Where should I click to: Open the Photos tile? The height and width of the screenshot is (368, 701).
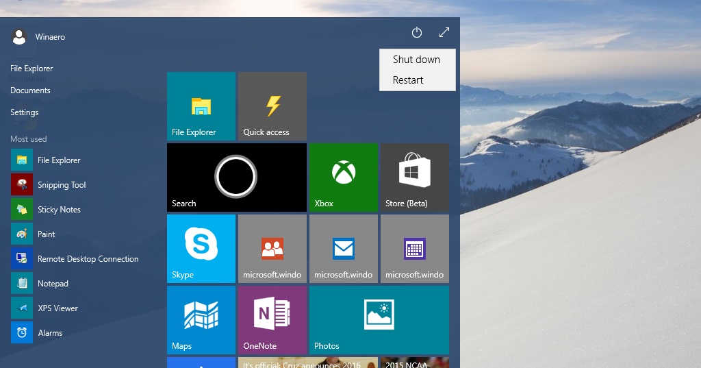[379, 319]
